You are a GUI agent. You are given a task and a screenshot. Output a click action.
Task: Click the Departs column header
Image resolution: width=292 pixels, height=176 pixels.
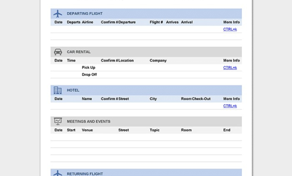74,22
